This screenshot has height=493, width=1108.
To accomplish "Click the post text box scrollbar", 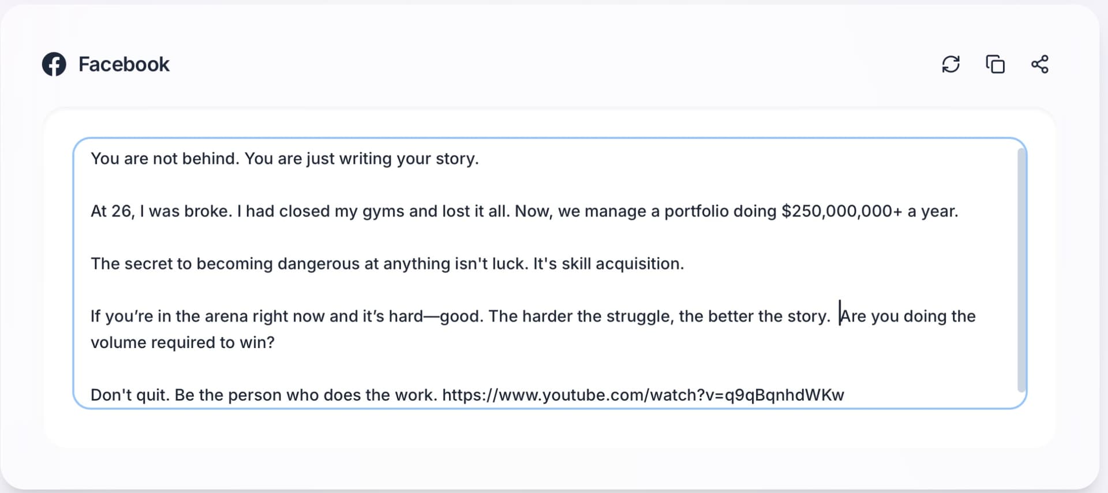I will 1021,270.
